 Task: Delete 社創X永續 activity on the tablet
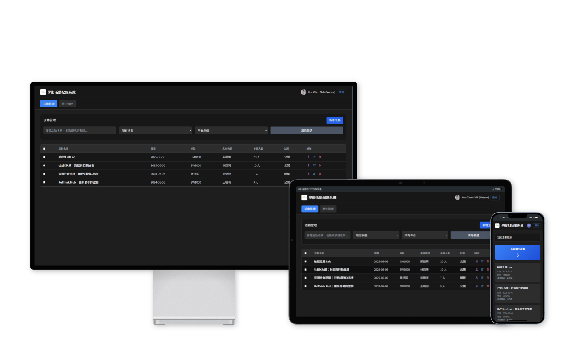tap(488, 270)
